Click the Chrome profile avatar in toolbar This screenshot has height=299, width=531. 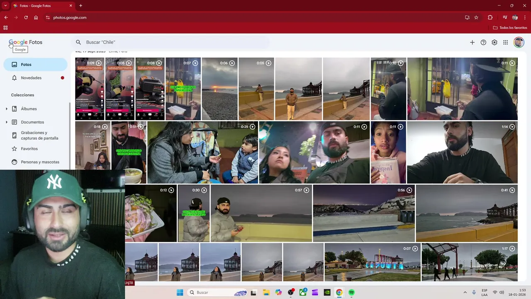[x=515, y=17]
